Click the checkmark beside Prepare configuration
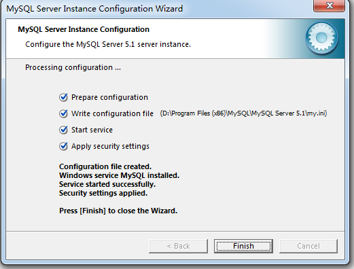The image size is (354, 269). [x=63, y=97]
